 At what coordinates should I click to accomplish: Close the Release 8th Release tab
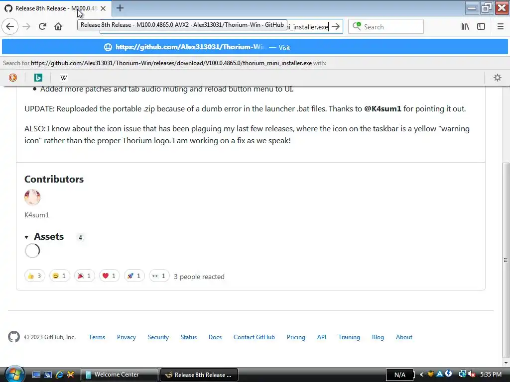click(x=103, y=8)
